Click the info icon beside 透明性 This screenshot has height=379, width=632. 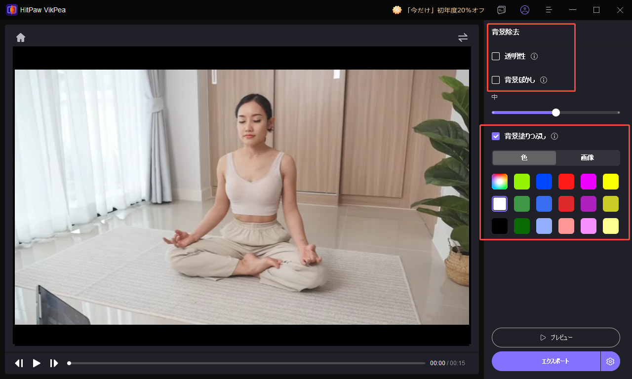534,56
